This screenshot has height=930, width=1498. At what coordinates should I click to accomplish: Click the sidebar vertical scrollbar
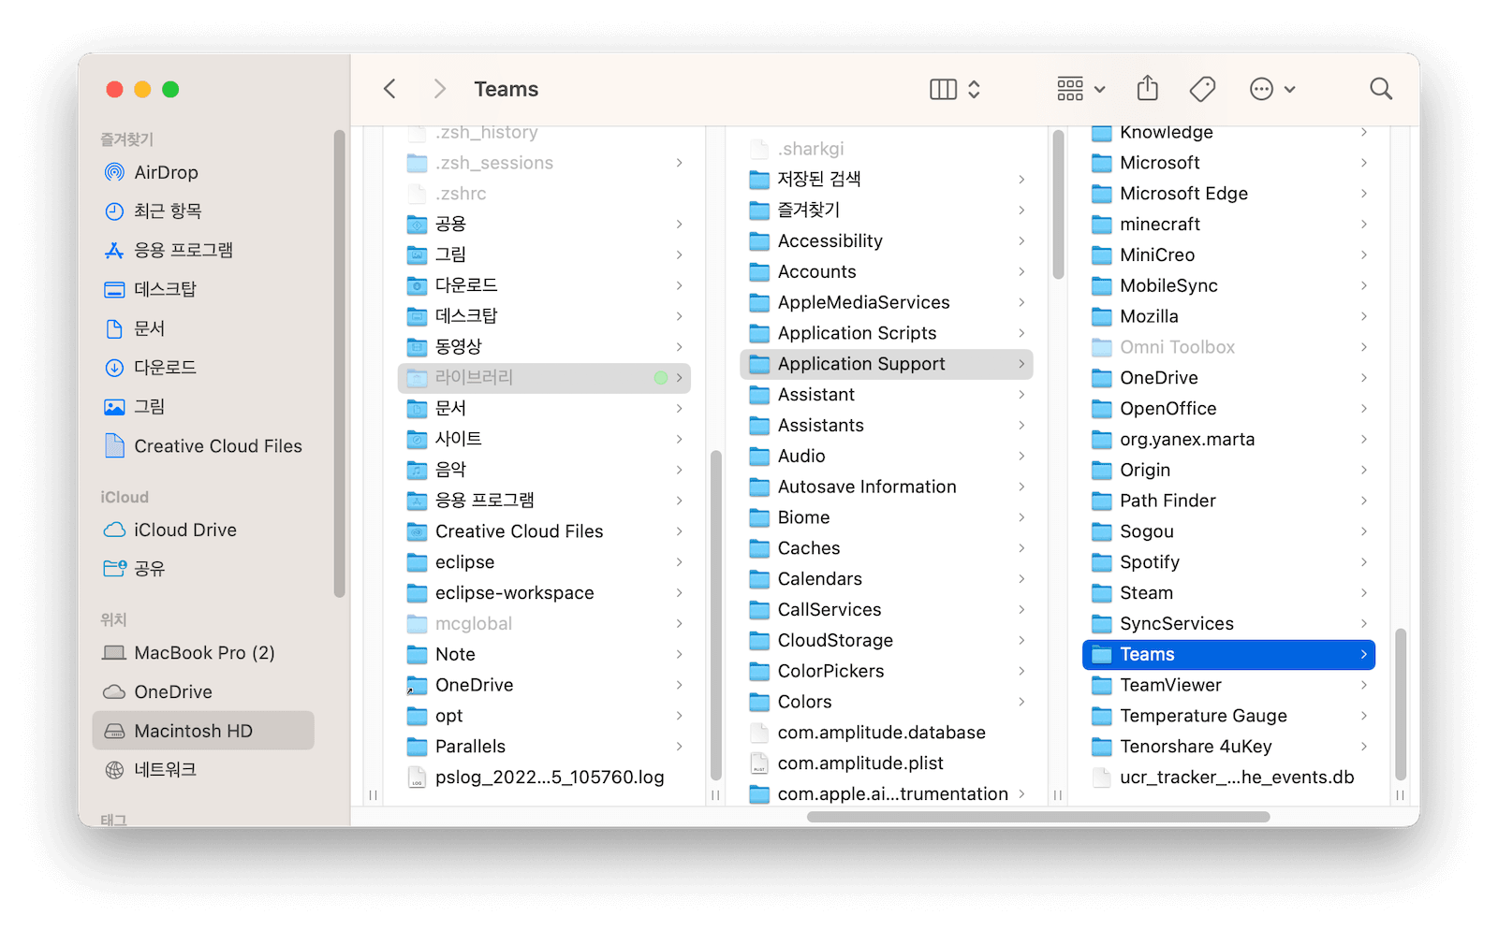click(x=340, y=364)
